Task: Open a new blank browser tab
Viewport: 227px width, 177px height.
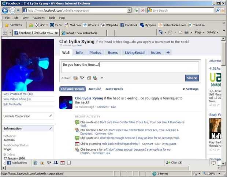Action: tap(111, 33)
